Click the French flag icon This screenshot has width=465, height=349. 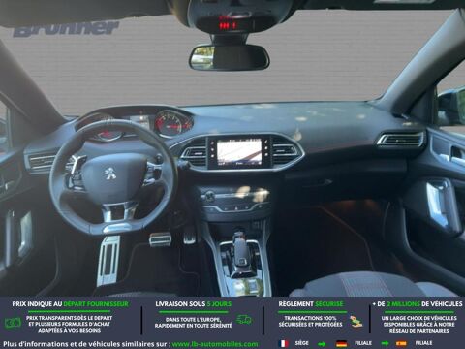pos(284,343)
